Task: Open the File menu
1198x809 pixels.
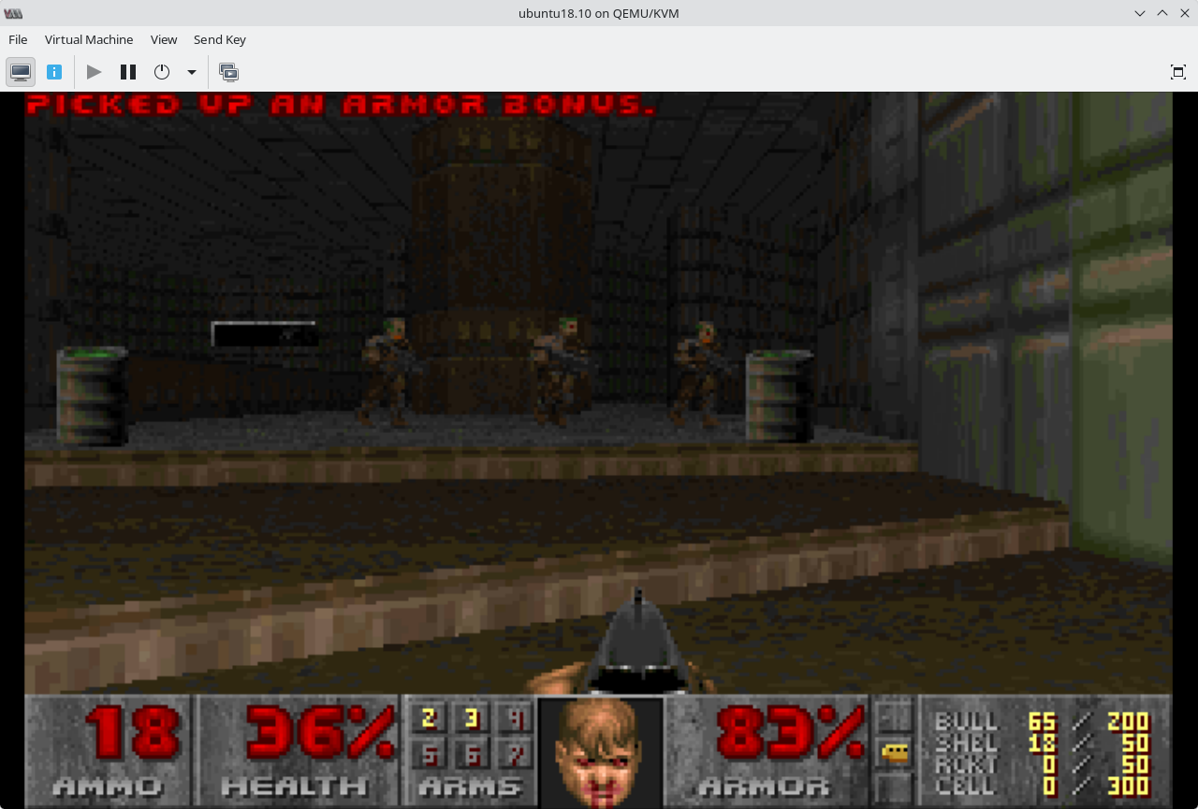Action: (x=18, y=39)
